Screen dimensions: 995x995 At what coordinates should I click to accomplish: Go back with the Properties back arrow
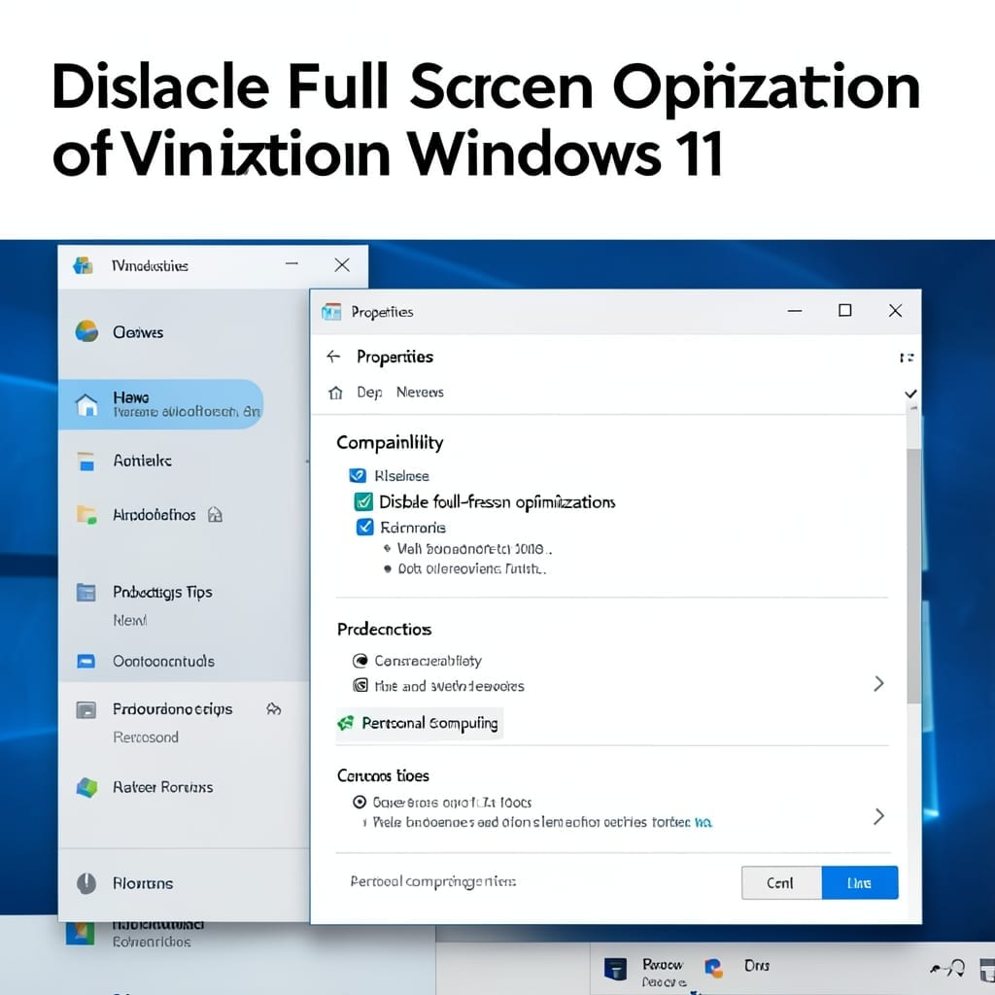(334, 357)
